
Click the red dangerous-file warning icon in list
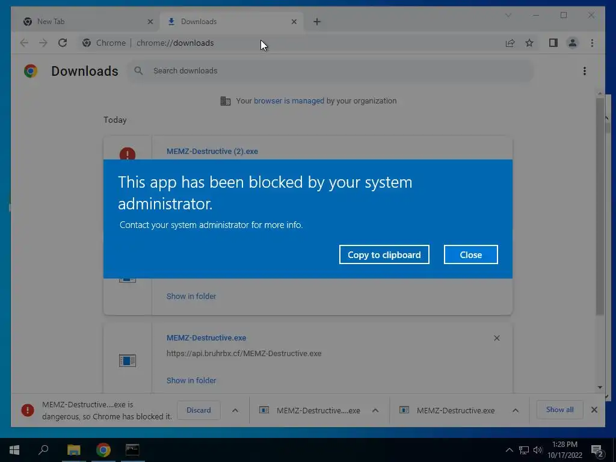[x=128, y=153]
